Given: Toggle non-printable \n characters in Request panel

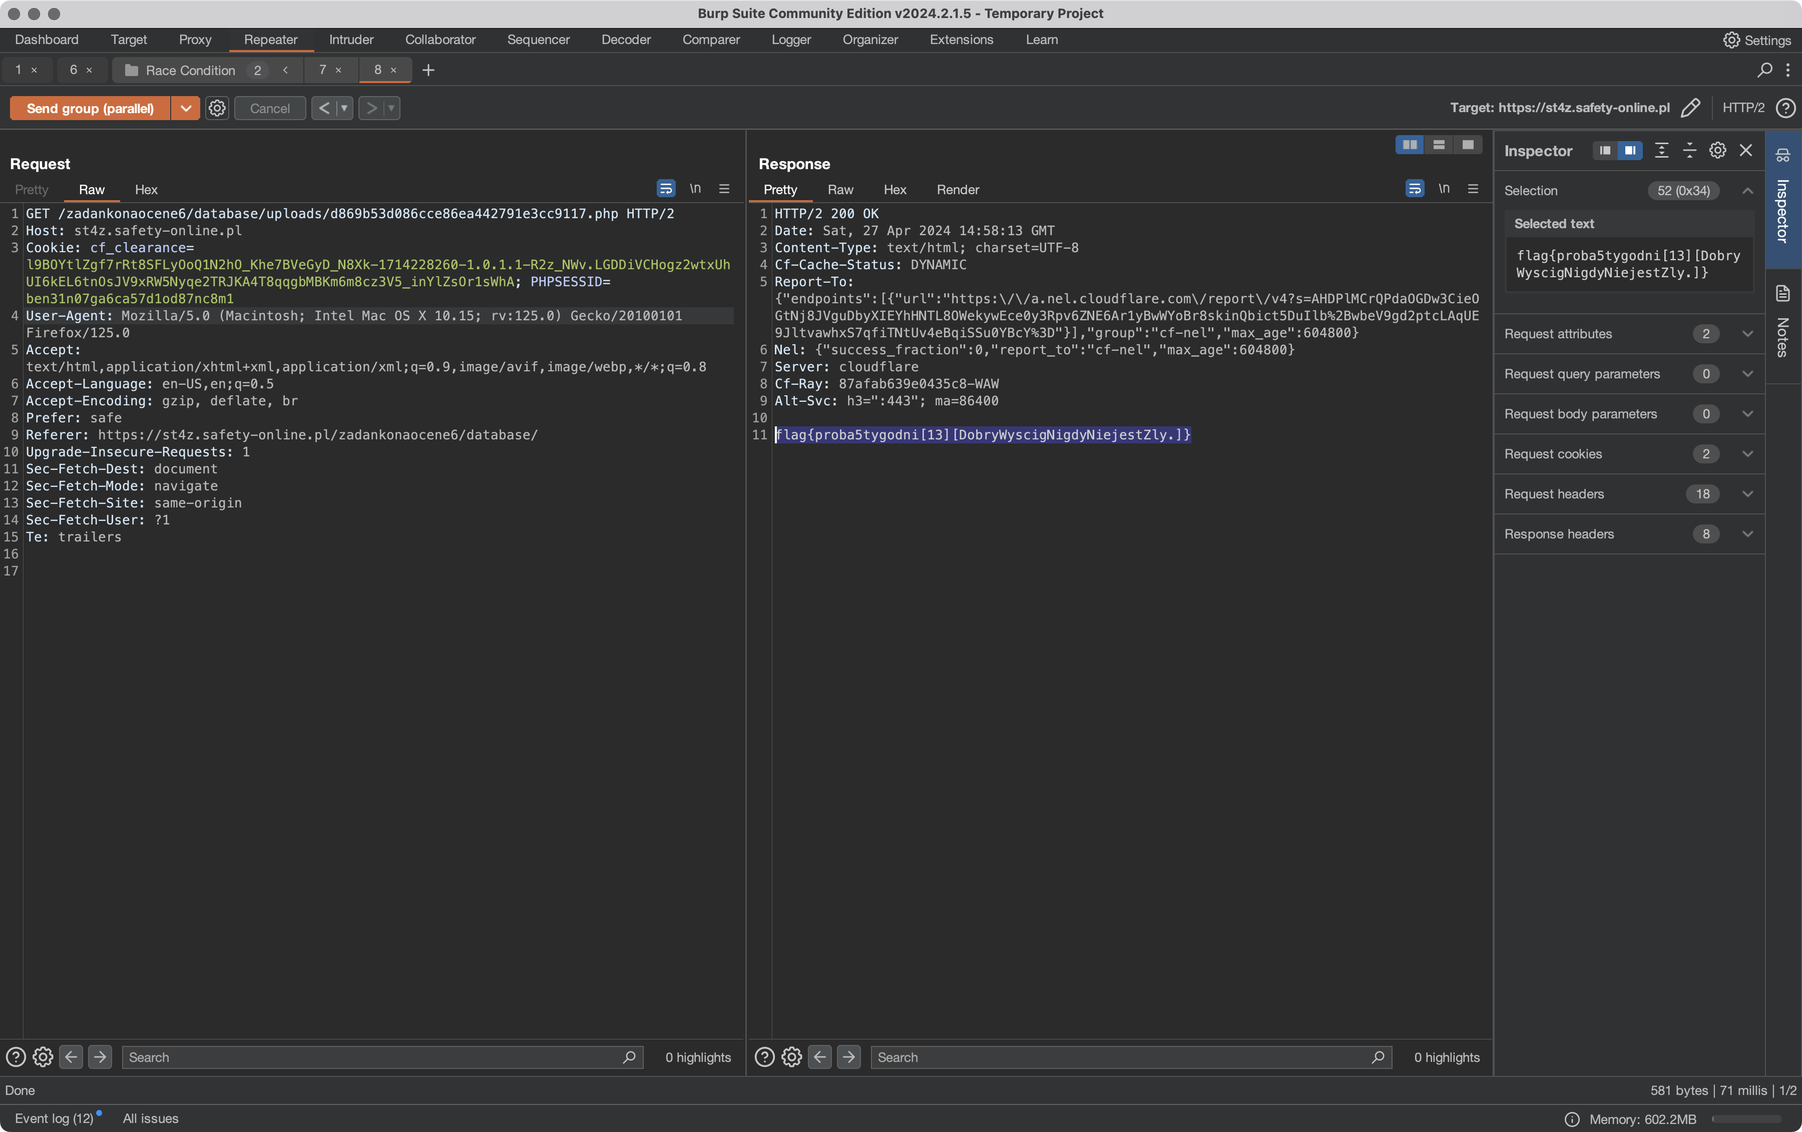Looking at the screenshot, I should pyautogui.click(x=695, y=189).
